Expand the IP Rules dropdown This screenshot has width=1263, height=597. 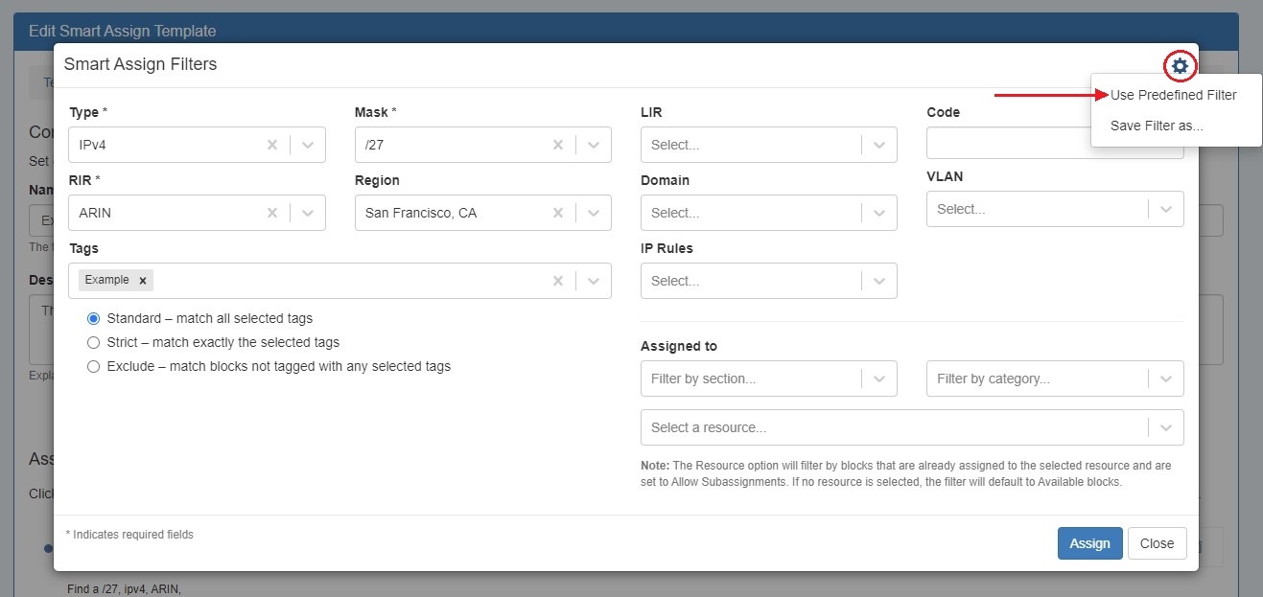click(878, 281)
